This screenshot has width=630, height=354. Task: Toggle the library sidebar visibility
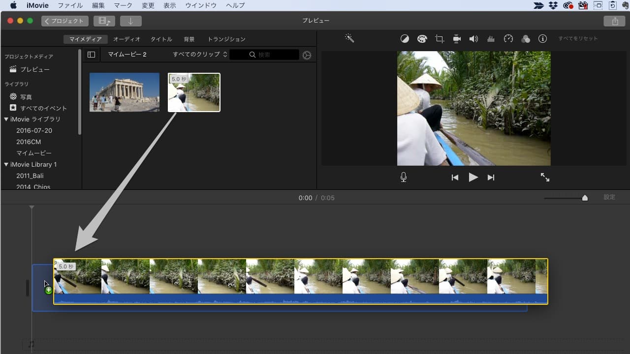[x=91, y=55]
